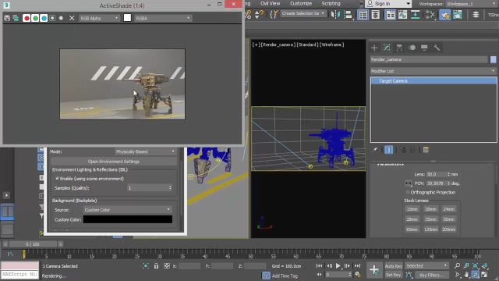499x281 pixels.
Task: Click the Pin Stack icon
Action: (x=375, y=150)
